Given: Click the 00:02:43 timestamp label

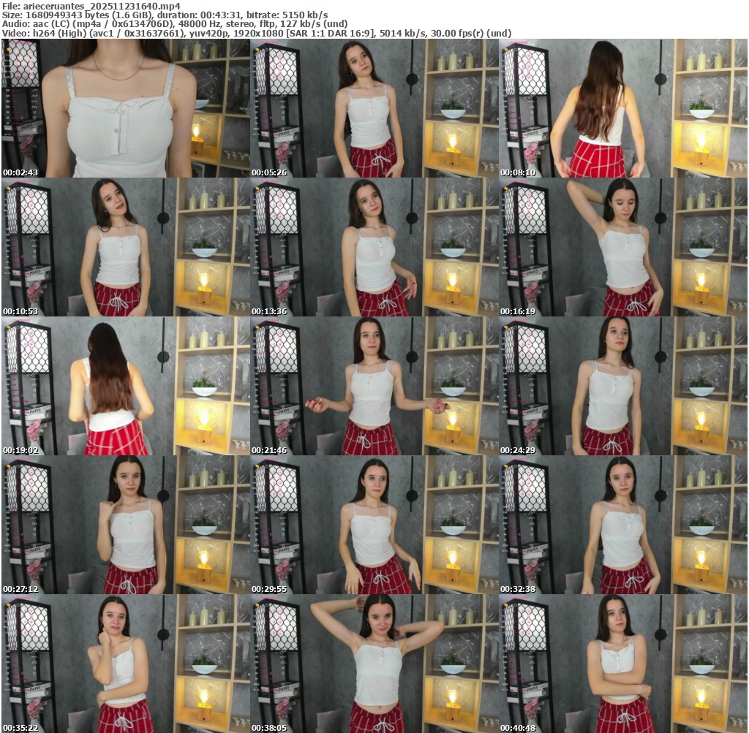Looking at the screenshot, I should coord(20,172).
